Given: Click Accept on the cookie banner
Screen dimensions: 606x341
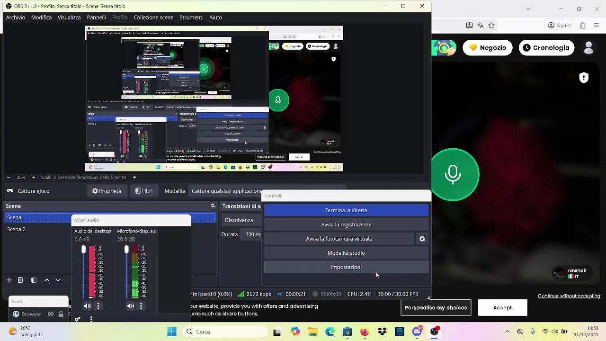Looking at the screenshot, I should pyautogui.click(x=503, y=307).
